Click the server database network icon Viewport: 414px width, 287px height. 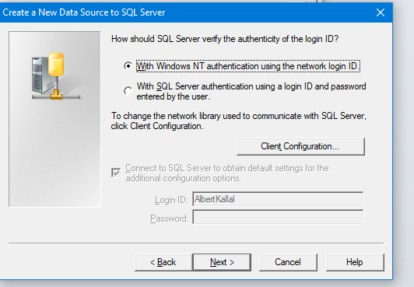click(x=55, y=76)
